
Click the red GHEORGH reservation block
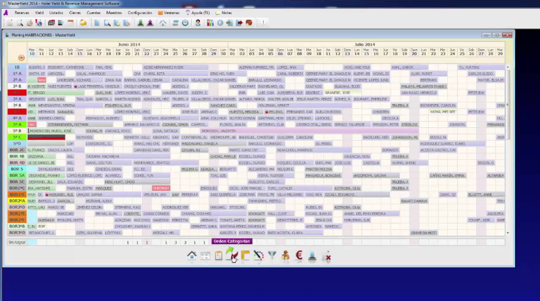(161, 188)
